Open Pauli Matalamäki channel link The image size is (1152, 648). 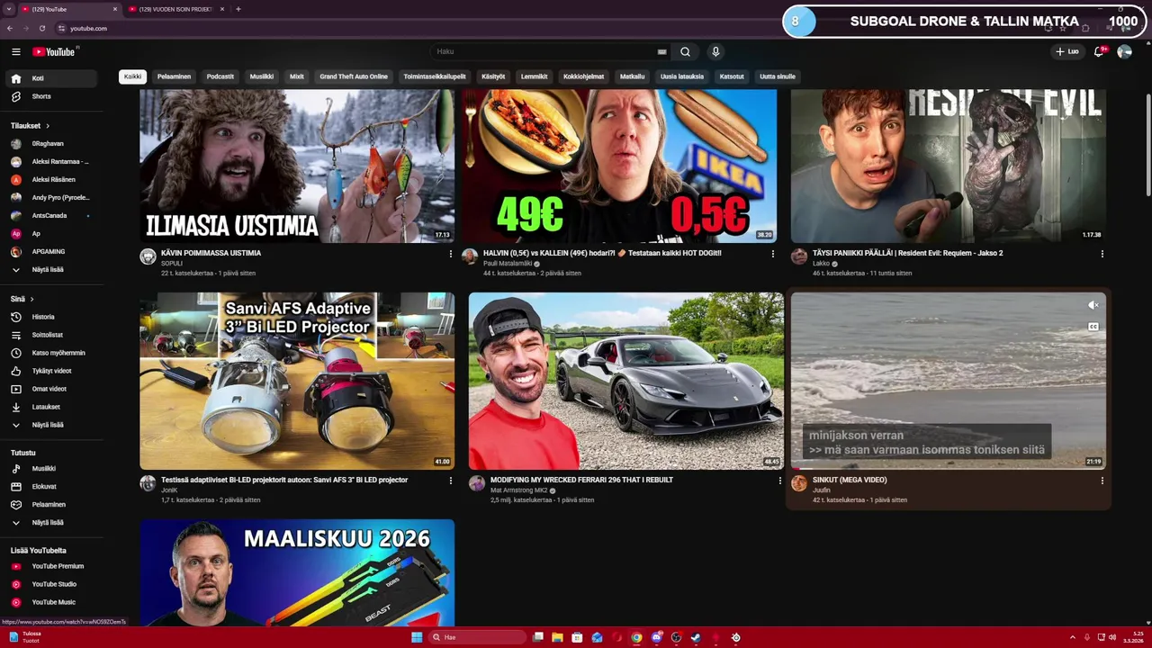(x=508, y=264)
